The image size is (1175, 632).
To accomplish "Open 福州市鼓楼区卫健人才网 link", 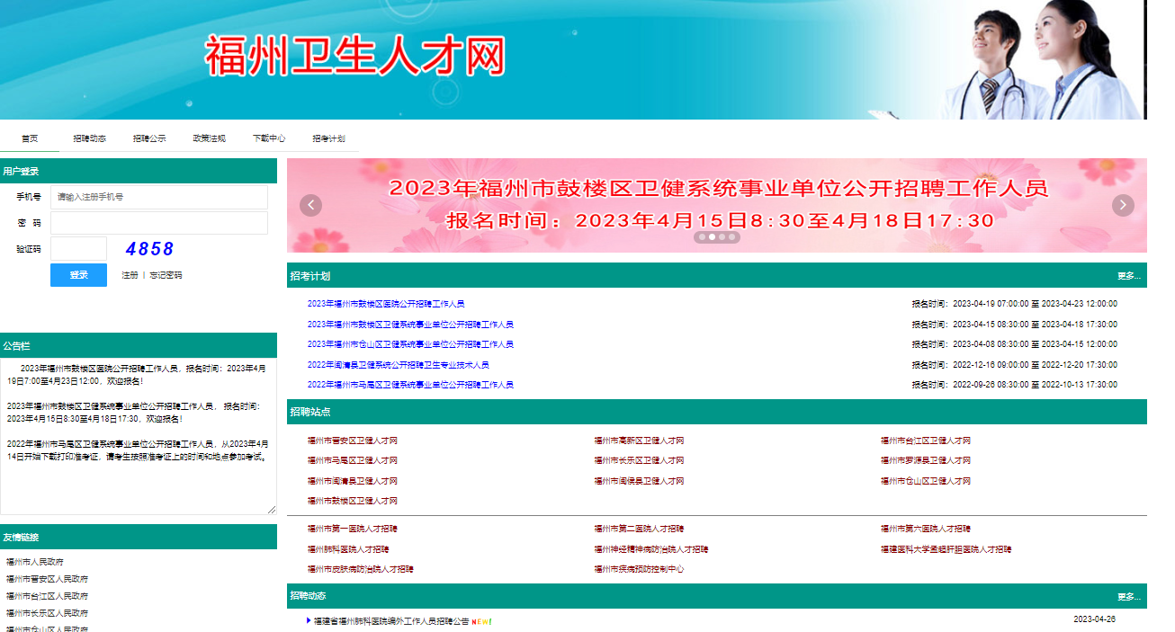I will point(353,501).
